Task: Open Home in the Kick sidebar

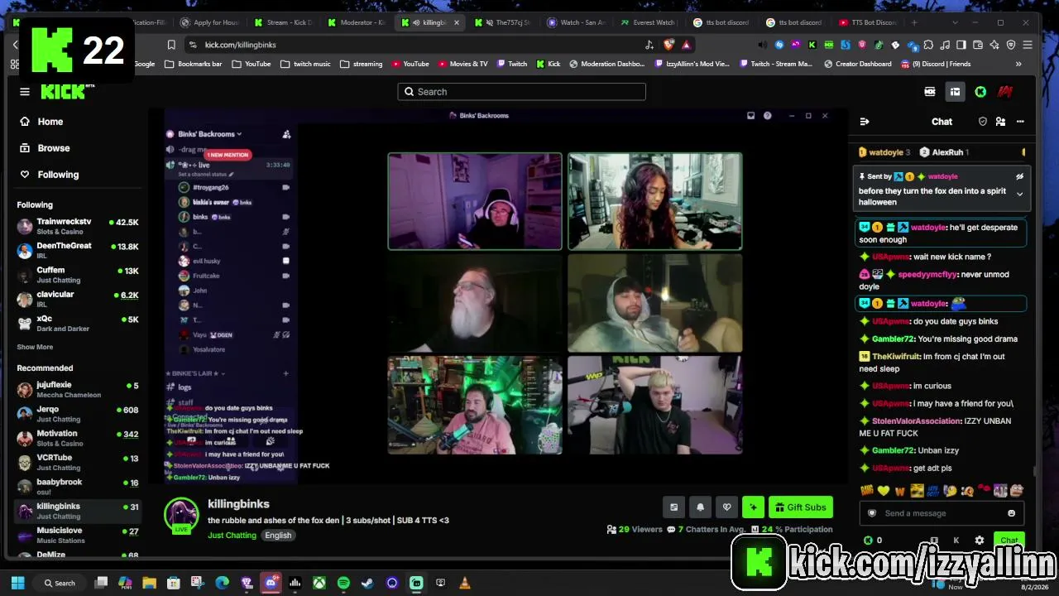Action: 50,122
